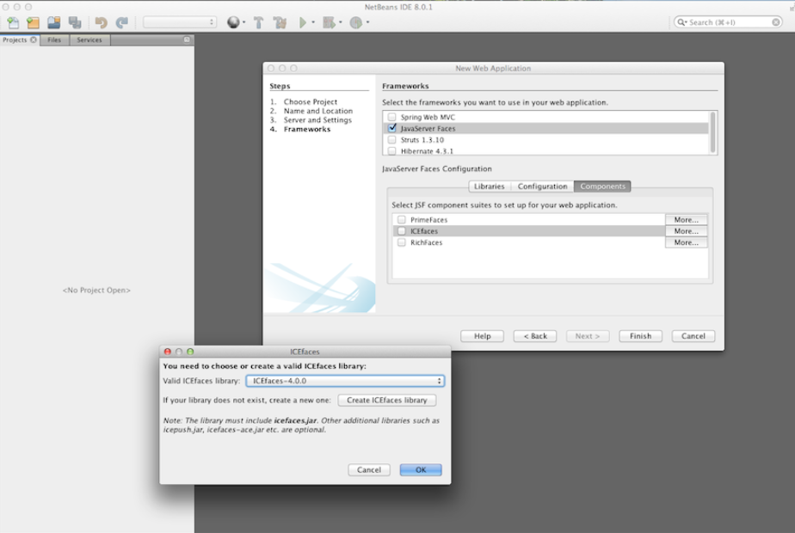Open the toolbar configuration combo box

click(x=180, y=22)
